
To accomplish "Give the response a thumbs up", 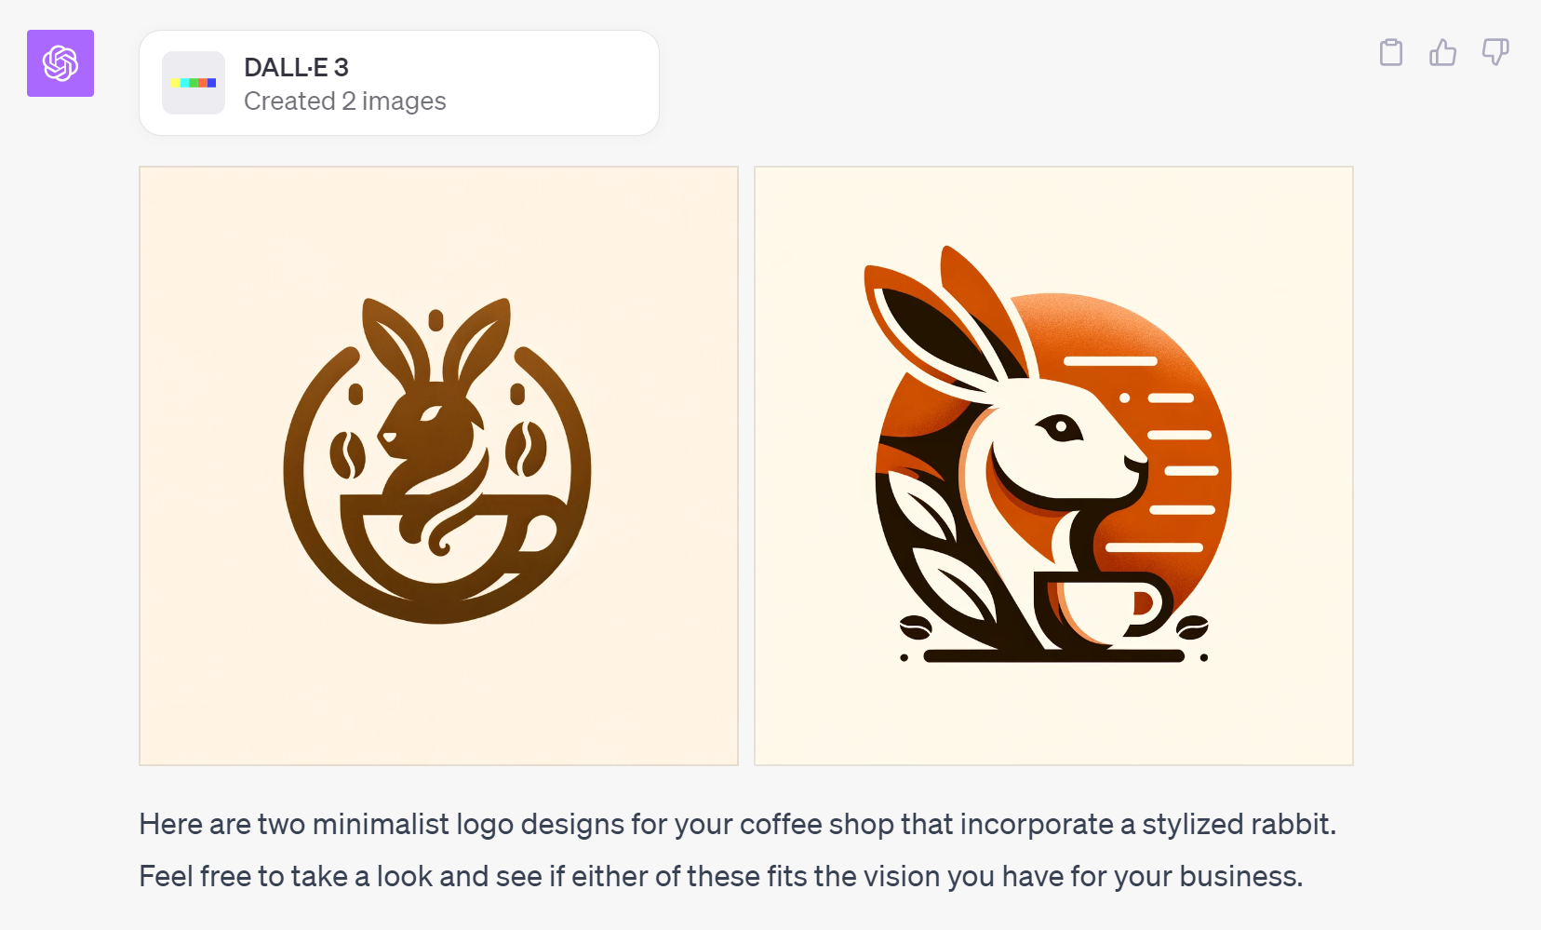I will [x=1442, y=52].
